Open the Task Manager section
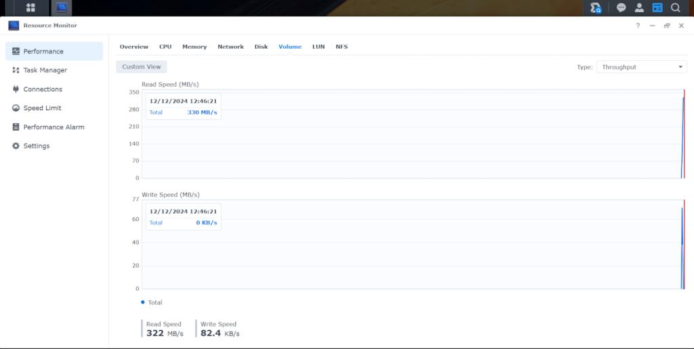The image size is (694, 349). (x=54, y=70)
